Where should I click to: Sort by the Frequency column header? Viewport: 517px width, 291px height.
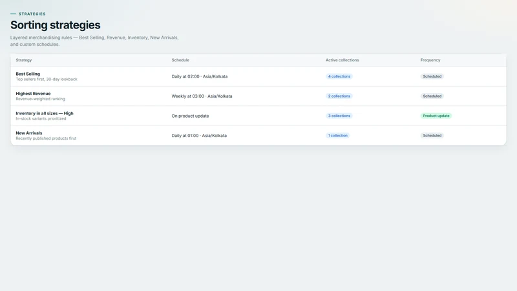430,60
